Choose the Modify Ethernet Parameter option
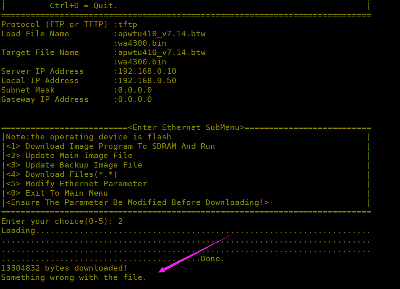This screenshot has width=400, height=289. click(76, 184)
